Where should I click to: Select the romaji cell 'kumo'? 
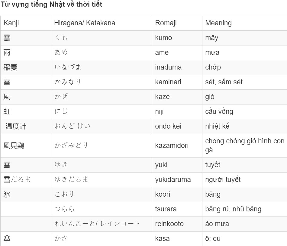[177, 38]
